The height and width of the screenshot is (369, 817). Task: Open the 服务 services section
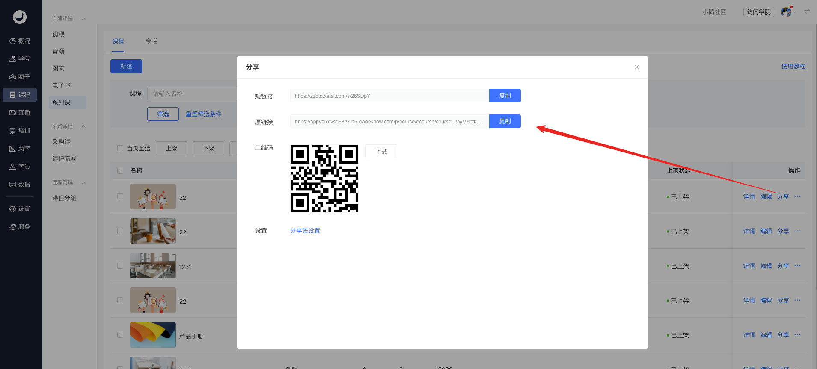point(20,227)
